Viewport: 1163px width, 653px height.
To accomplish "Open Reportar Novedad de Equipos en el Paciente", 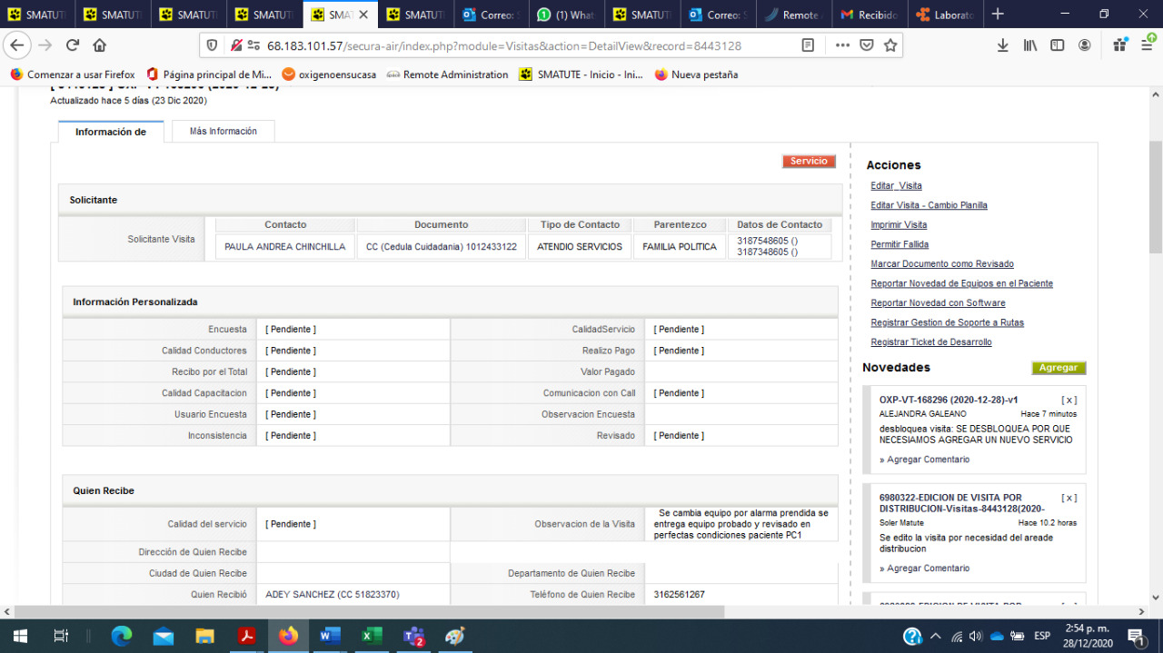I will click(961, 283).
